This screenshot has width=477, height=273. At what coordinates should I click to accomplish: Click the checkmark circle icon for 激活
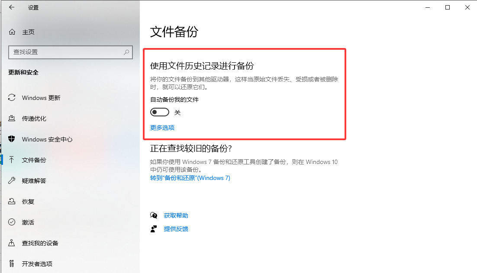pos(12,222)
